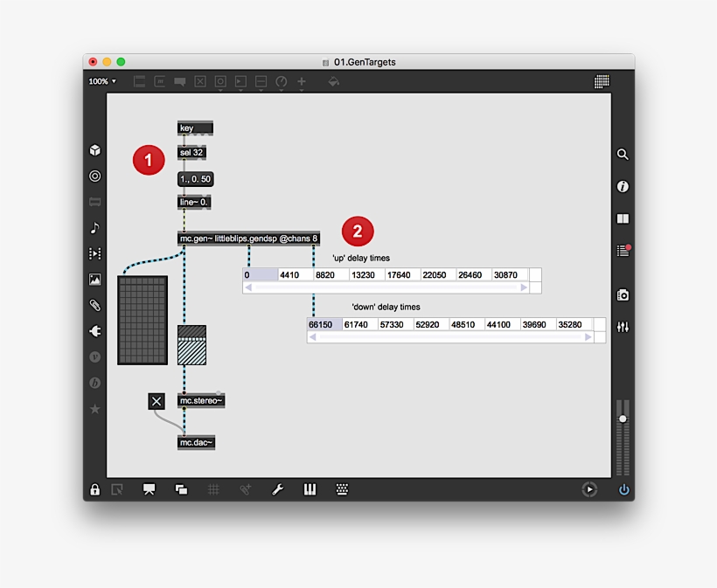Click the 4410 cell in 'up' delay times

point(296,275)
